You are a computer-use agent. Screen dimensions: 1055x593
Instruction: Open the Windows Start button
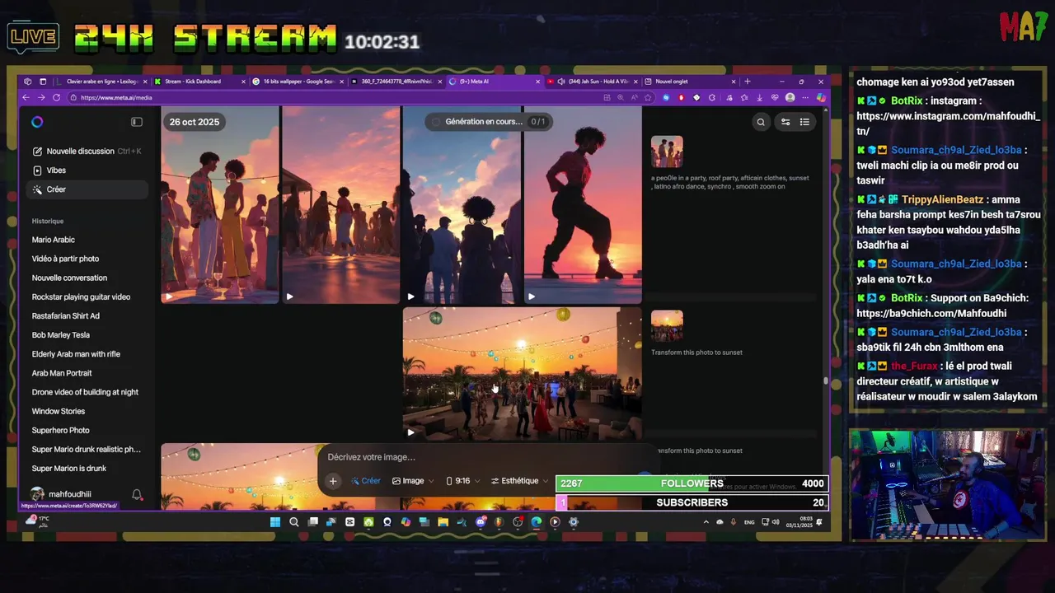pyautogui.click(x=275, y=522)
